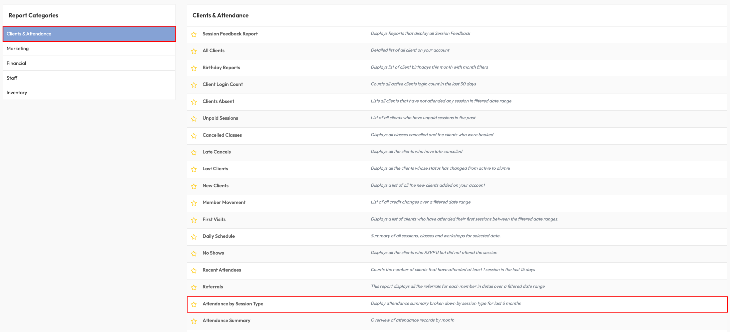
Task: Star Attendance by Session Type
Action: tap(194, 304)
